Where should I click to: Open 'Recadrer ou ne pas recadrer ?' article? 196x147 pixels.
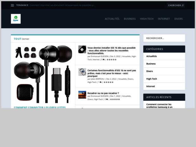(103, 93)
